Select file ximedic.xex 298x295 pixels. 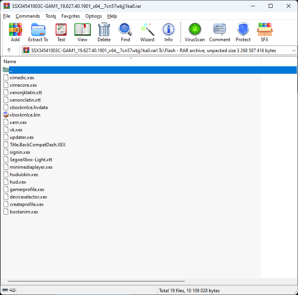(x=22, y=78)
